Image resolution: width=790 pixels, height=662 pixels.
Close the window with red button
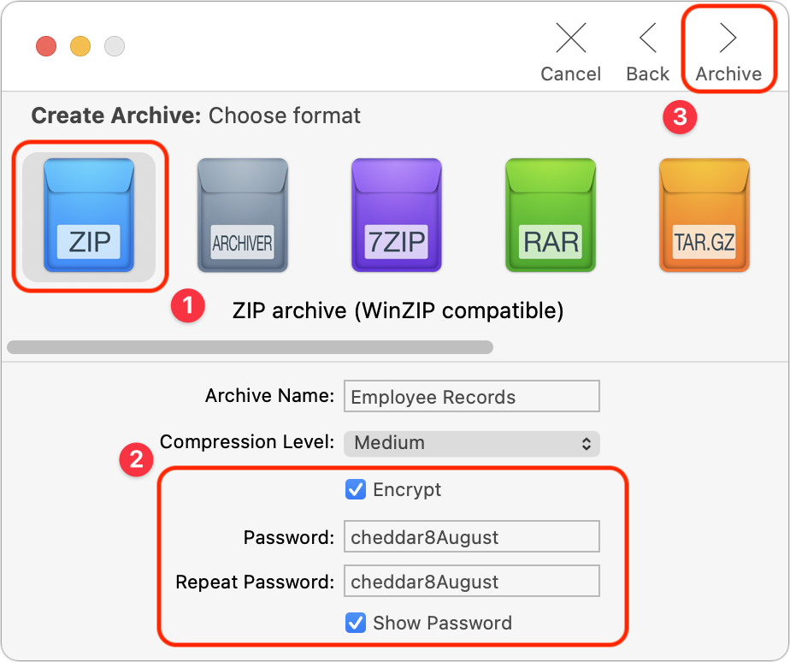pyautogui.click(x=46, y=46)
